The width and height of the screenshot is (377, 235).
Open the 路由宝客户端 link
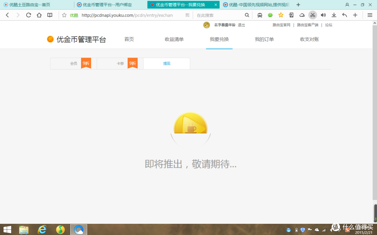(x=308, y=25)
